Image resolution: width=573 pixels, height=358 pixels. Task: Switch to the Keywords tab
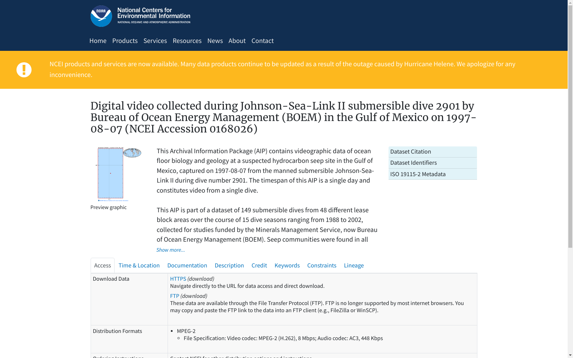coord(287,265)
